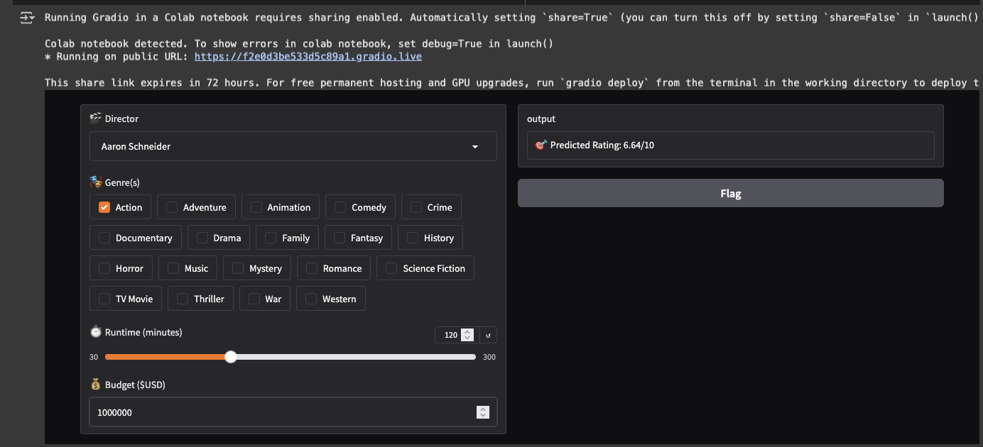This screenshot has width=983, height=447.
Task: Select the Thriller genre checkbox
Action: (x=183, y=299)
